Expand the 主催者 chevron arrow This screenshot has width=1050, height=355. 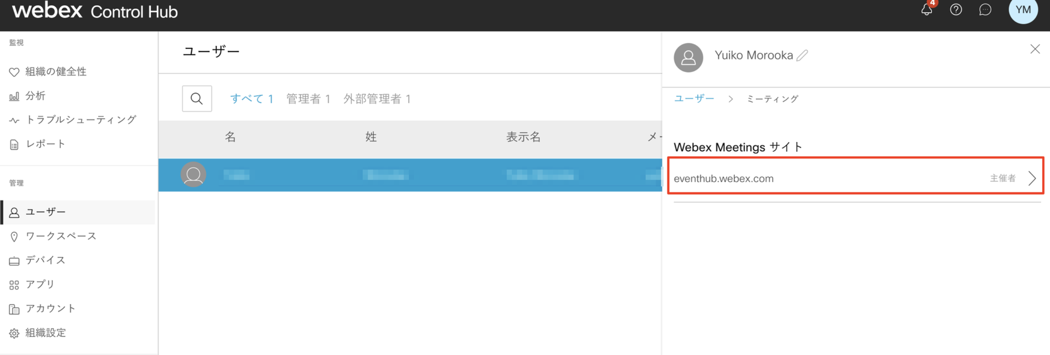[1032, 178]
